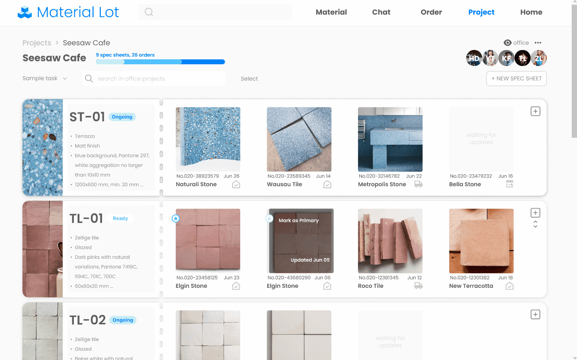Click the ZL team member avatar

click(539, 58)
